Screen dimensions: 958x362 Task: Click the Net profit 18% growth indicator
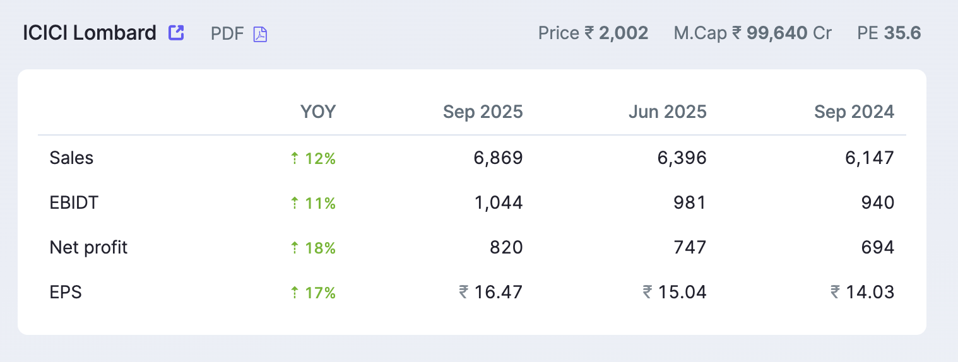[x=313, y=248]
